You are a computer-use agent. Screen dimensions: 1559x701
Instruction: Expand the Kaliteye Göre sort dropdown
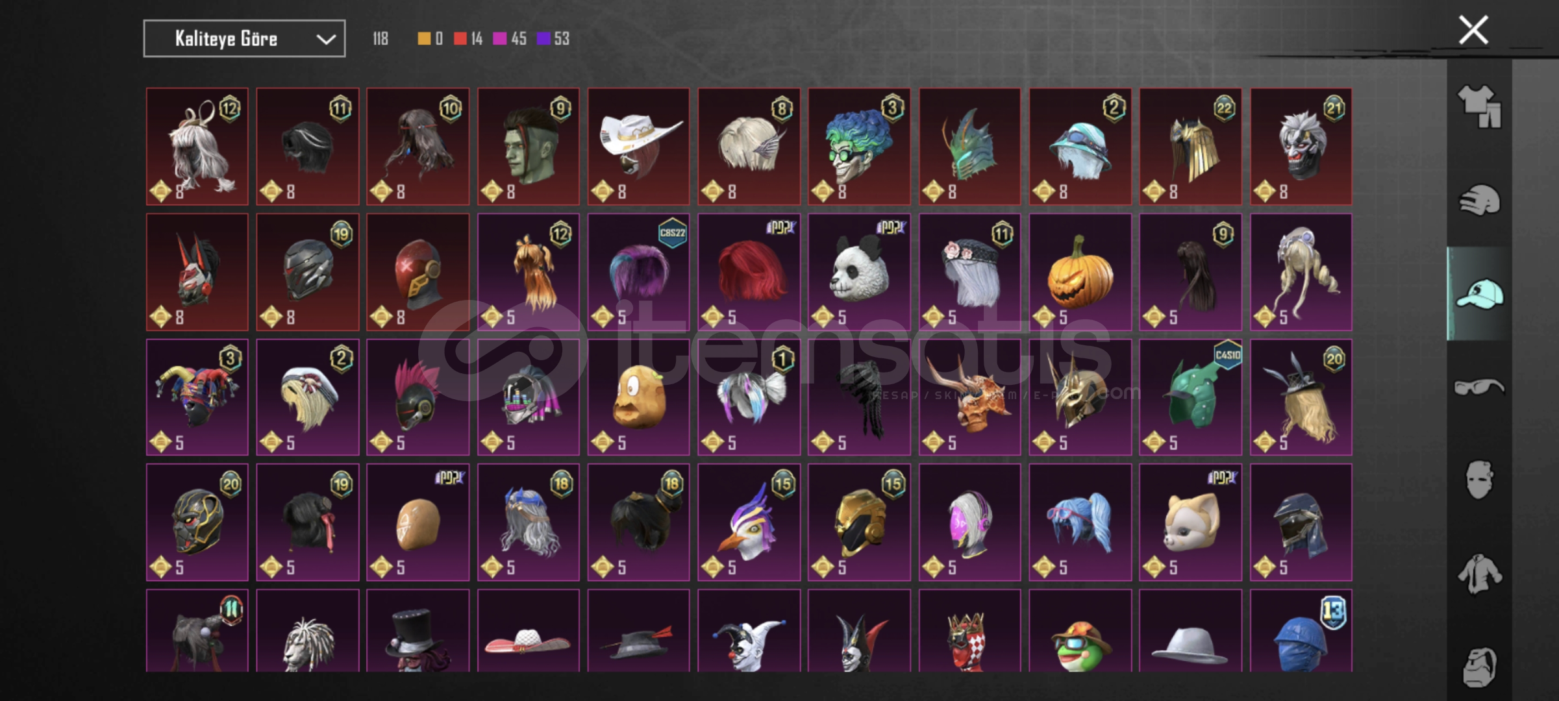coord(244,39)
